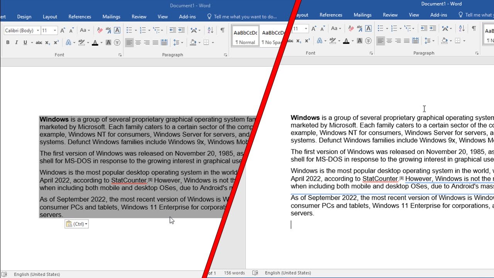
Task: Apply enclose characters in left Word window
Action: click(x=117, y=42)
